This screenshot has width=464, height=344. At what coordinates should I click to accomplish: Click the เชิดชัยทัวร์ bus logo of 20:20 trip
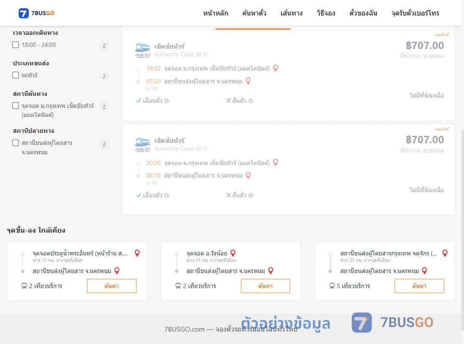(x=142, y=144)
